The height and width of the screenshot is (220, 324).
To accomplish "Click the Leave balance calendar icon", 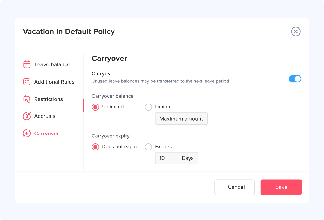I will pos(27,65).
